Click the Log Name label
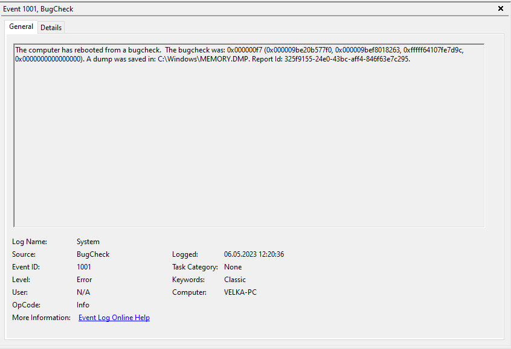The image size is (511, 349). pos(30,242)
